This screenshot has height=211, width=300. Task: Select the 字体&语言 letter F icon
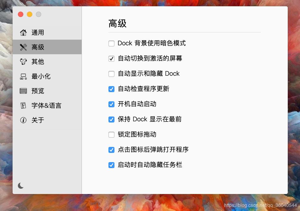[23, 105]
